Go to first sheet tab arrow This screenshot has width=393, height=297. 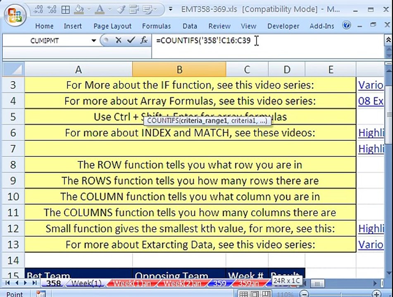(x=7, y=283)
